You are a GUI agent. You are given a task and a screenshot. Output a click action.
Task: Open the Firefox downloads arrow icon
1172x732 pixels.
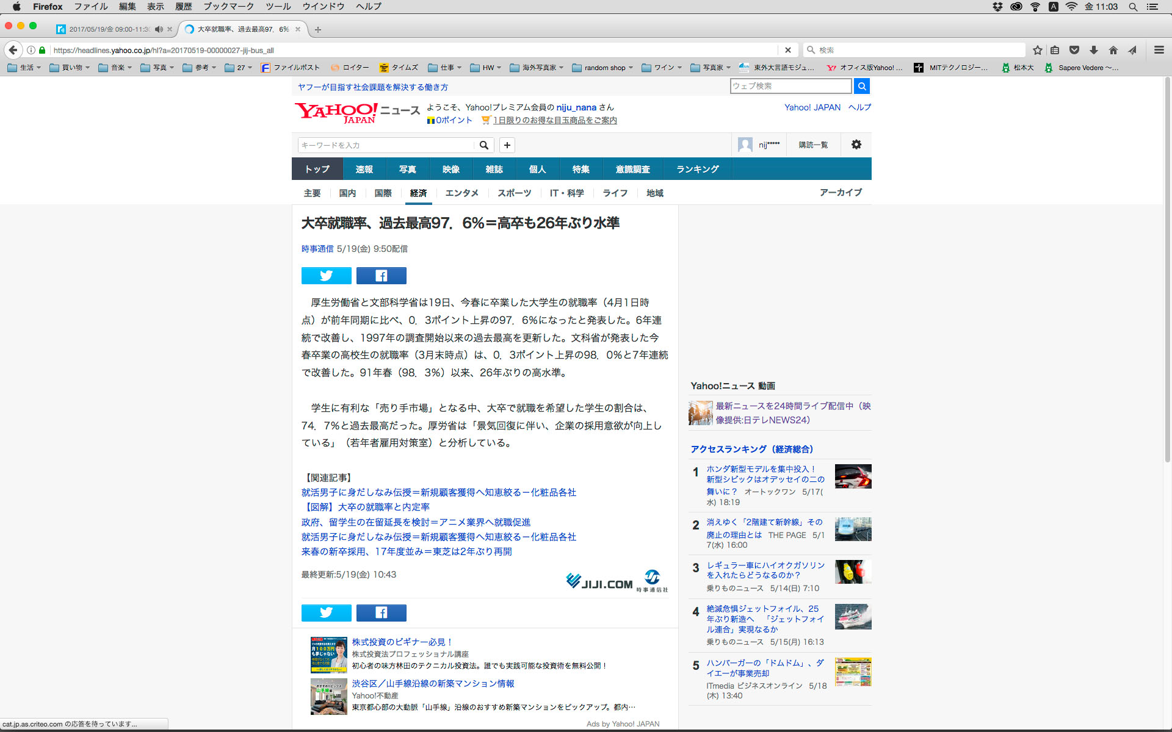[1093, 50]
